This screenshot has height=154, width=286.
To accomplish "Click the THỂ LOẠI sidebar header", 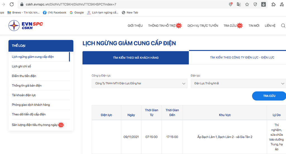I will [x=41, y=46].
